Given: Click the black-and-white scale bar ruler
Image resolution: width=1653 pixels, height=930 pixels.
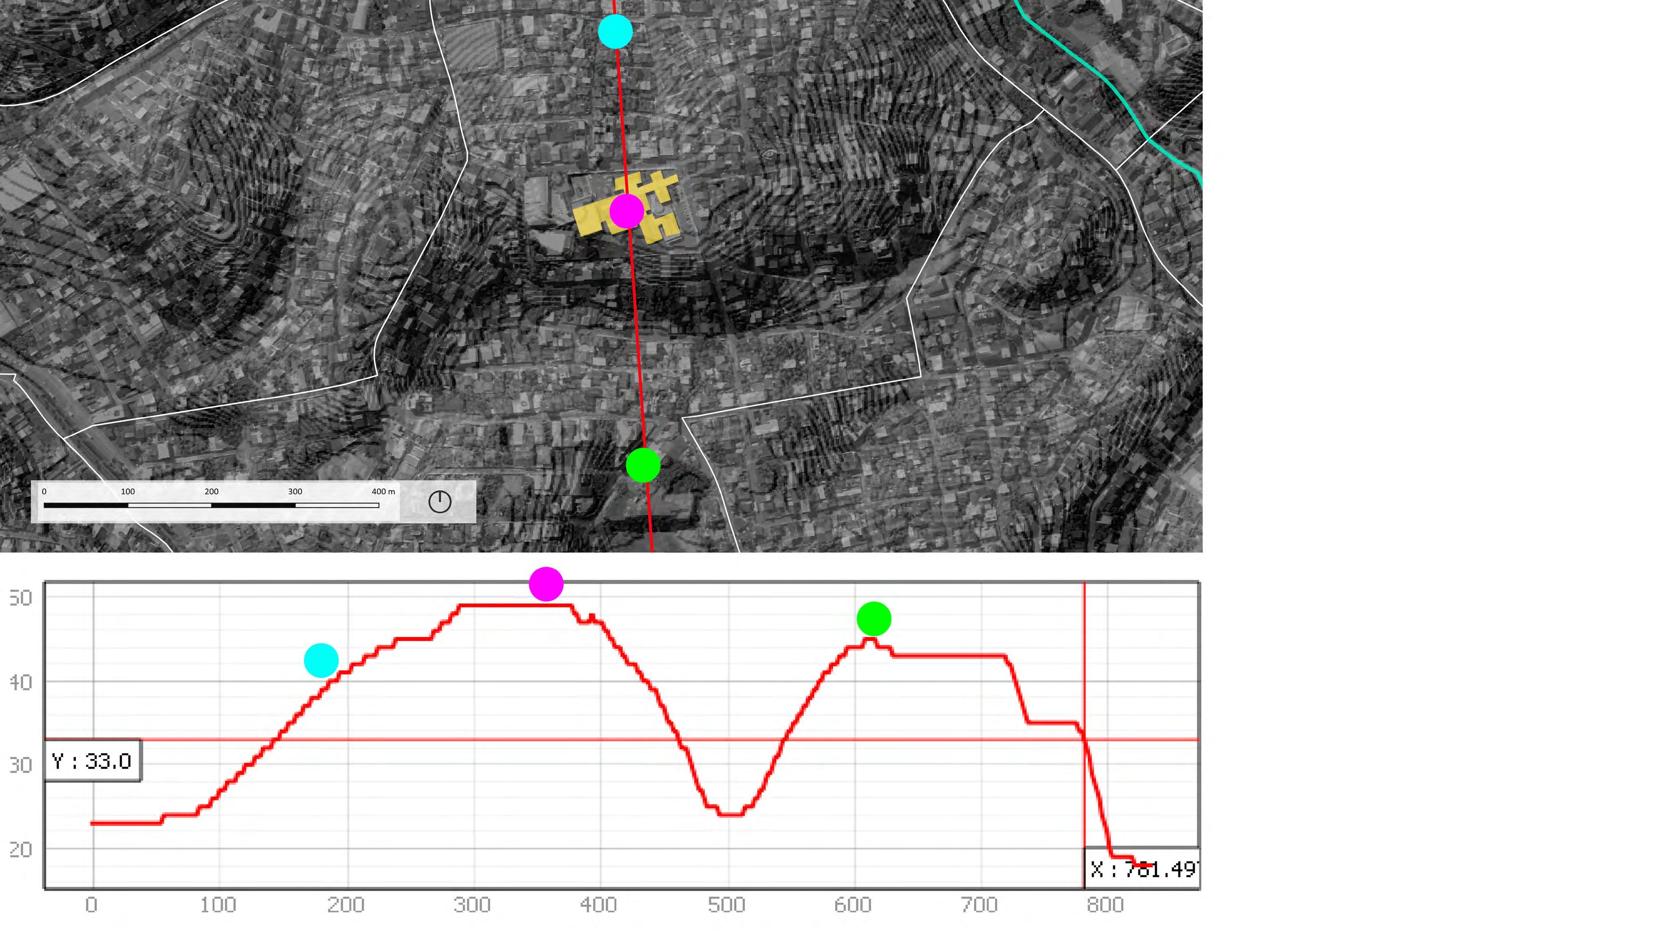Looking at the screenshot, I should (211, 505).
